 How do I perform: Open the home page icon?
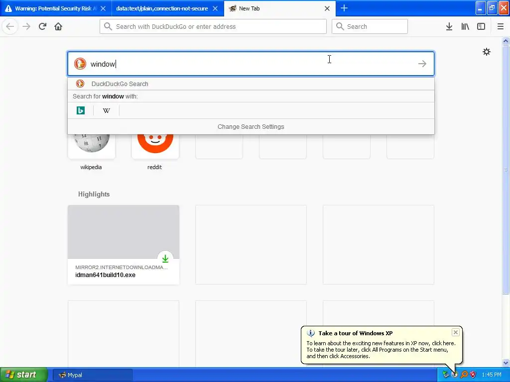pos(58,26)
